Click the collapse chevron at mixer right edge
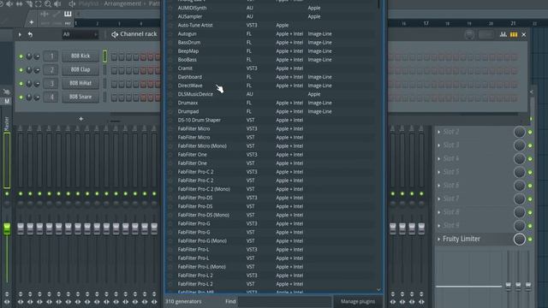Viewport: 548px width, 308px height. [531, 92]
